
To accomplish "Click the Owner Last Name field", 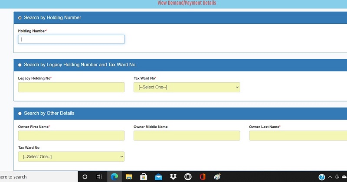I will tap(298, 136).
